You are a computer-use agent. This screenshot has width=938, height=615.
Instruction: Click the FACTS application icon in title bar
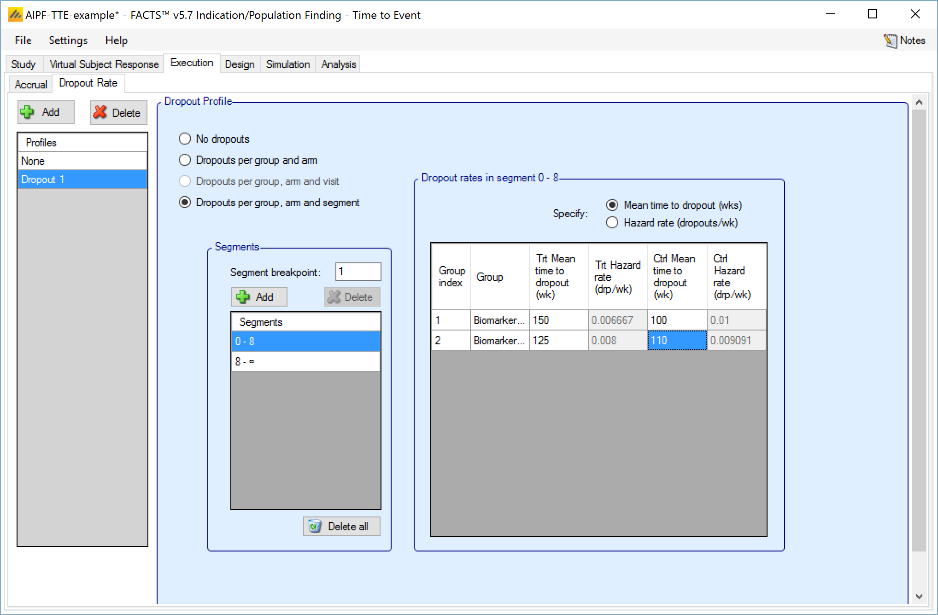coord(15,15)
